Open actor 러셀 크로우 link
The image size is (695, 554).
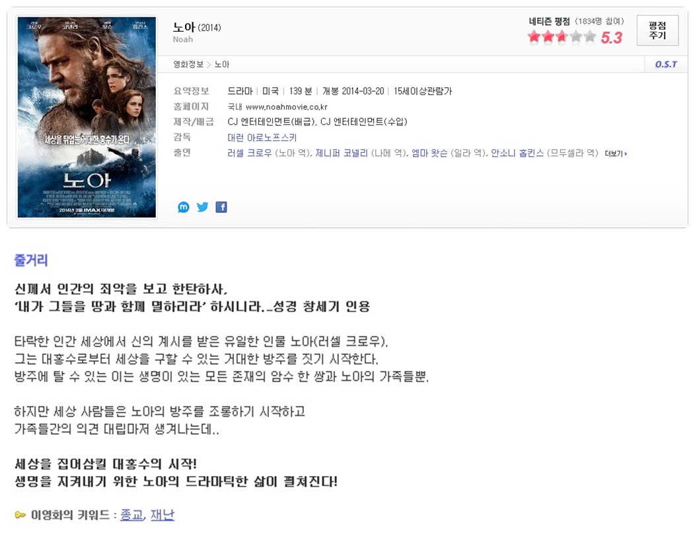click(x=250, y=153)
